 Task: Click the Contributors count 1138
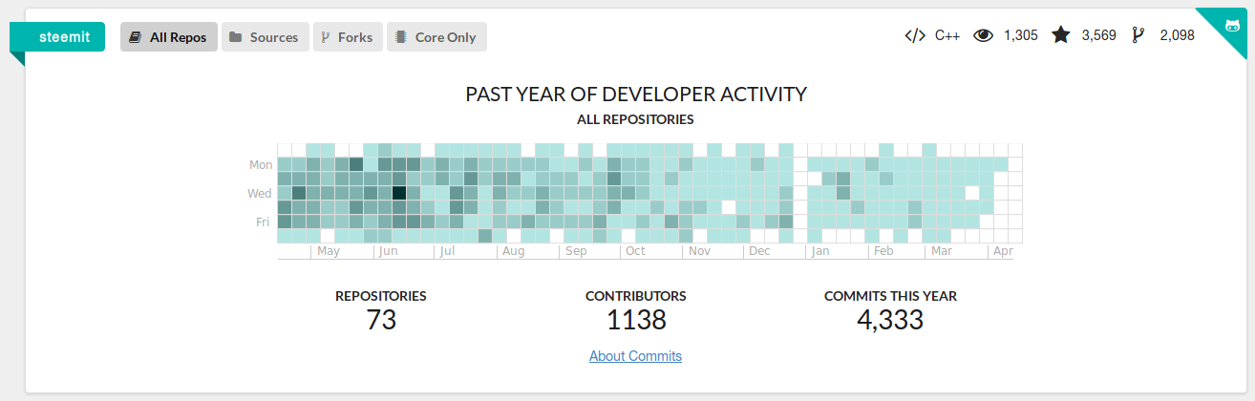coord(636,319)
